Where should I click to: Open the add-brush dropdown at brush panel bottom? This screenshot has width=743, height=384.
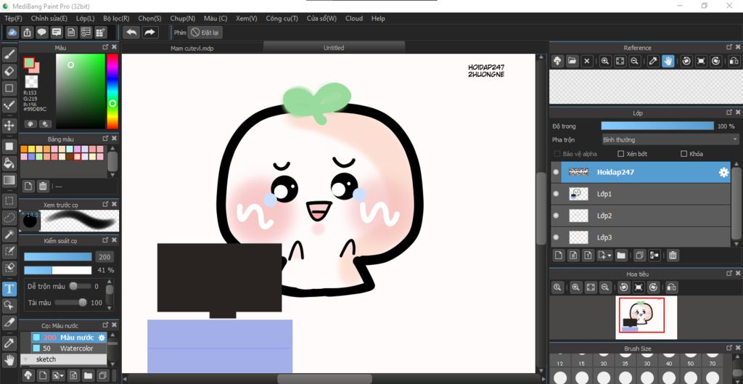(x=58, y=375)
